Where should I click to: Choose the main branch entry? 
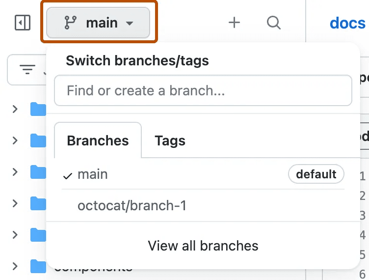point(93,174)
